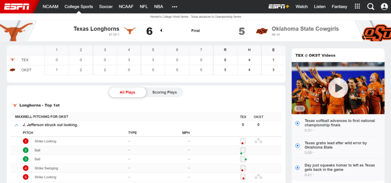Open Texas Longhorns team name link
The width and height of the screenshot is (391, 183).
tap(96, 29)
